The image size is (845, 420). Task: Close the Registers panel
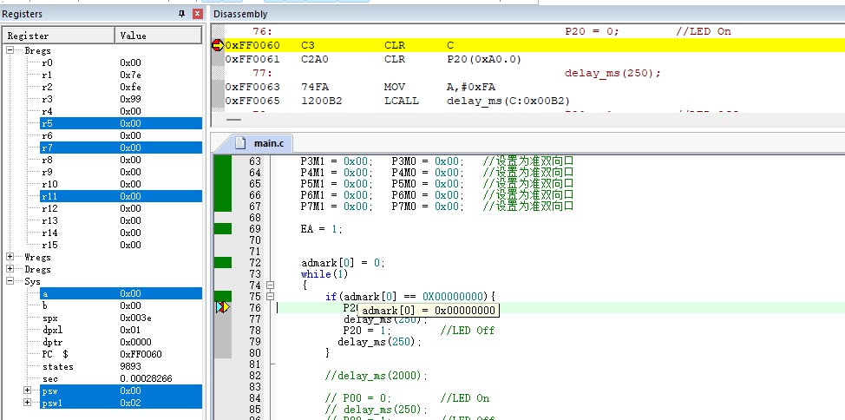198,14
